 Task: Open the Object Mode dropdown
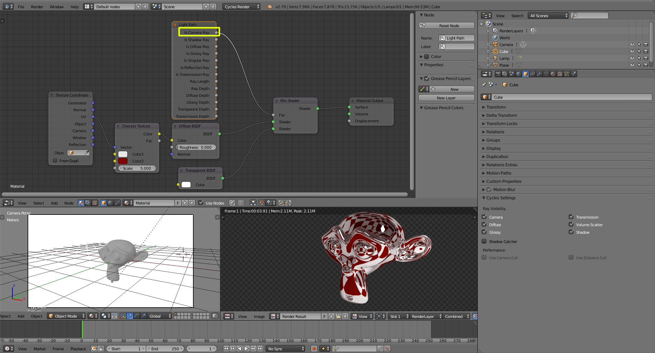coord(66,316)
